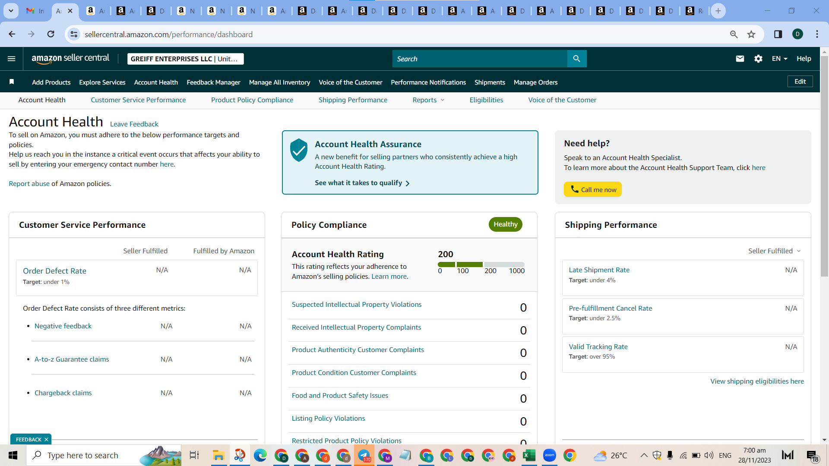Open Add Products in the navigation bar

51,82
